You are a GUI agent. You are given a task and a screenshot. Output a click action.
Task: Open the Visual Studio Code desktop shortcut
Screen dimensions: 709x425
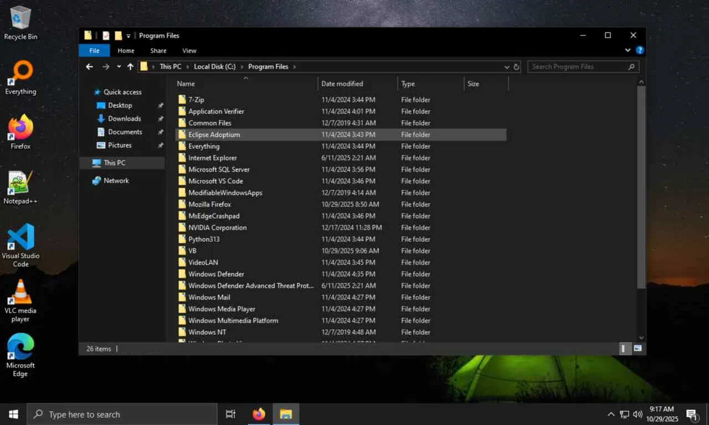(x=20, y=246)
